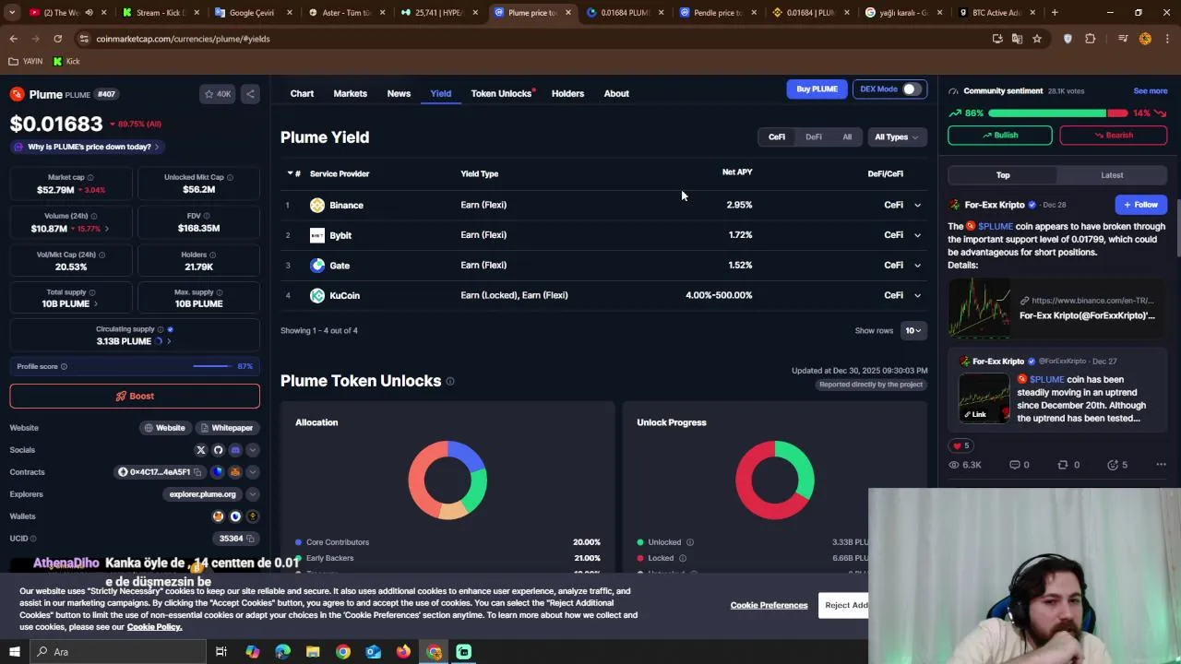
Task: Change Show rows count dropdown
Action: pyautogui.click(x=913, y=331)
